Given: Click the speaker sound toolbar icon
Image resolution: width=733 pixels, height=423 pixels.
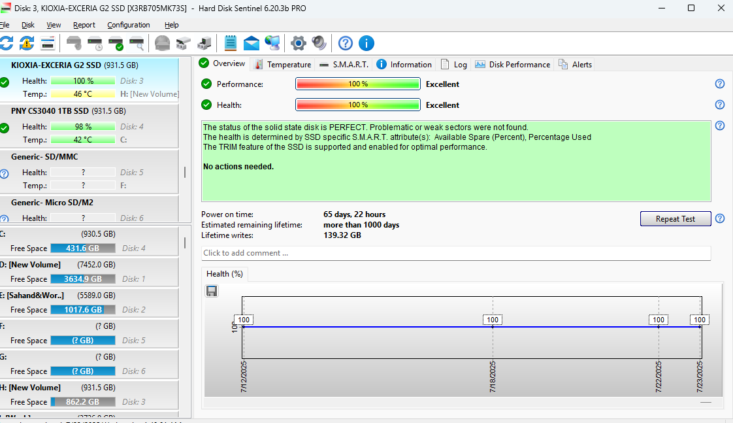Looking at the screenshot, I should click(319, 44).
